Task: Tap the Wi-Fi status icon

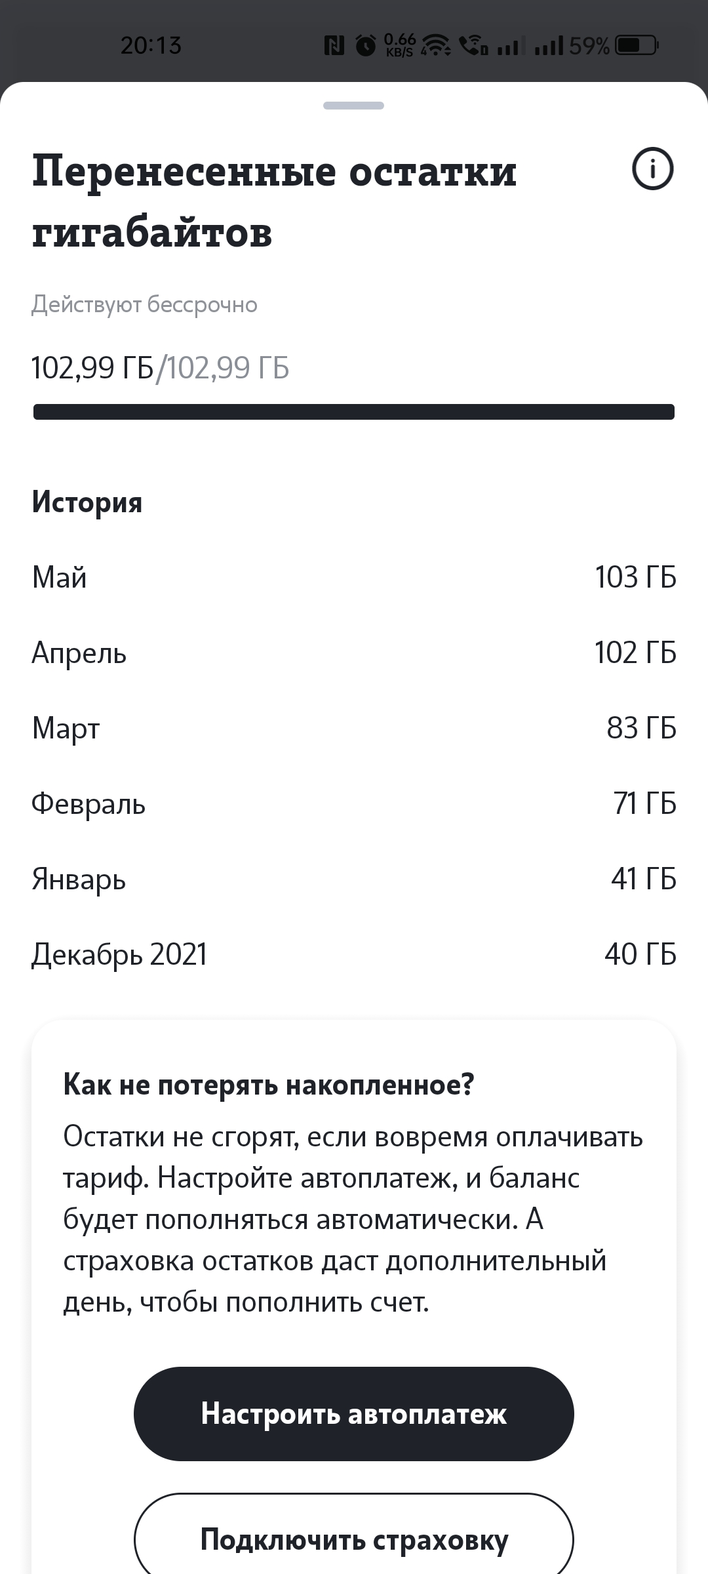Action: point(436,46)
